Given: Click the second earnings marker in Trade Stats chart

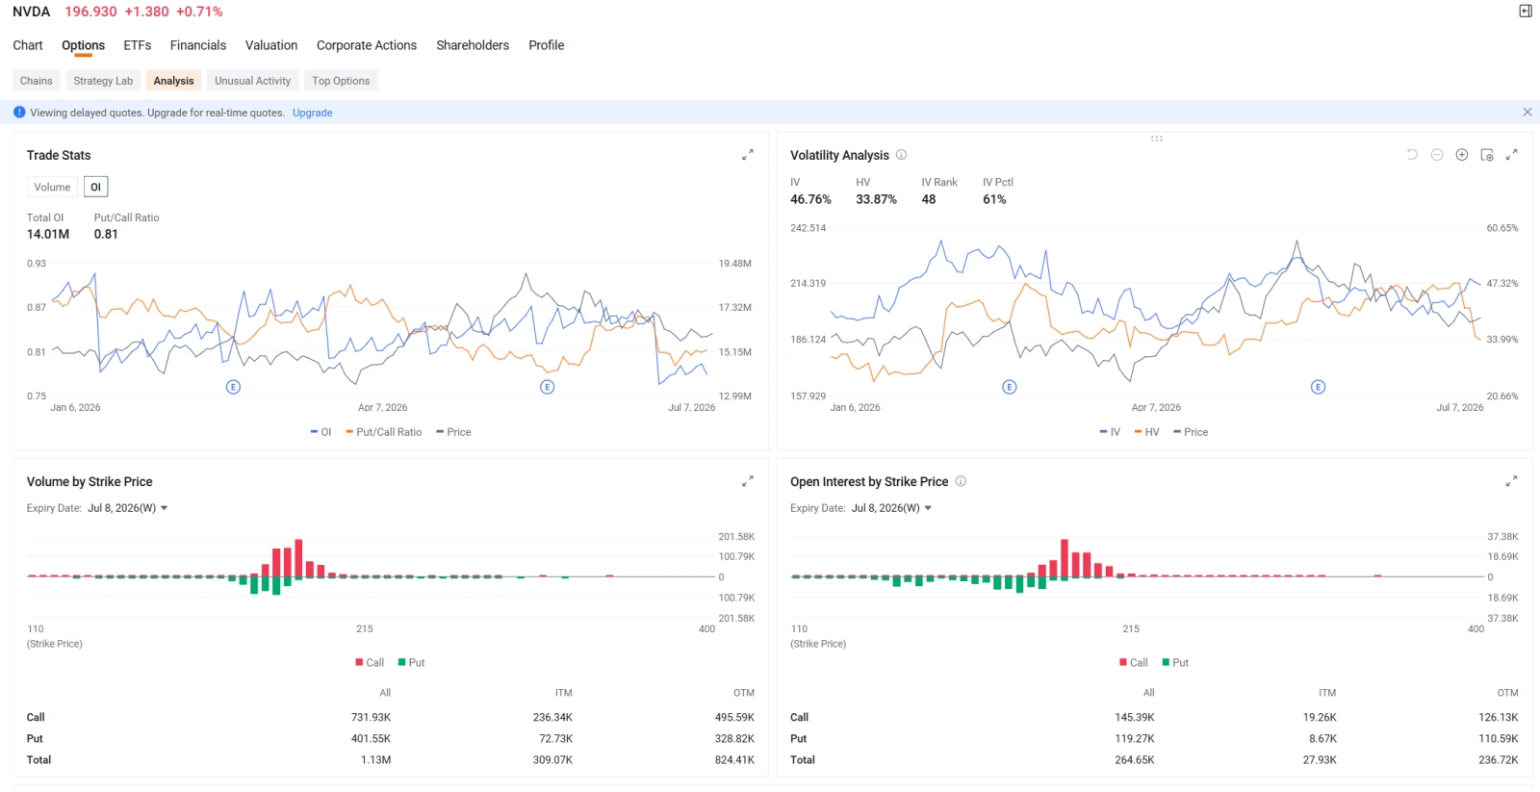Looking at the screenshot, I should (x=548, y=387).
